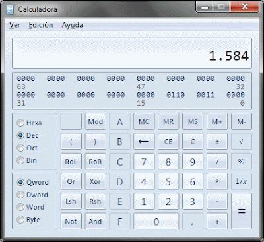This screenshot has width=264, height=242.
Task: Click the digit 3 key
Action: (x=193, y=201)
